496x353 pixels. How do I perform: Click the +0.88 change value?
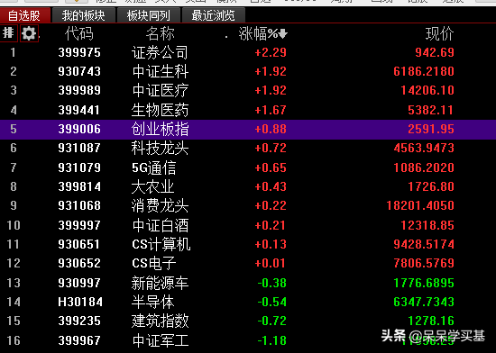coord(271,129)
